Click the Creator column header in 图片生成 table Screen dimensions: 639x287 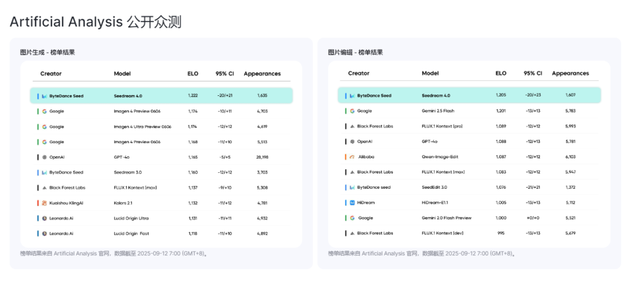[x=51, y=74]
